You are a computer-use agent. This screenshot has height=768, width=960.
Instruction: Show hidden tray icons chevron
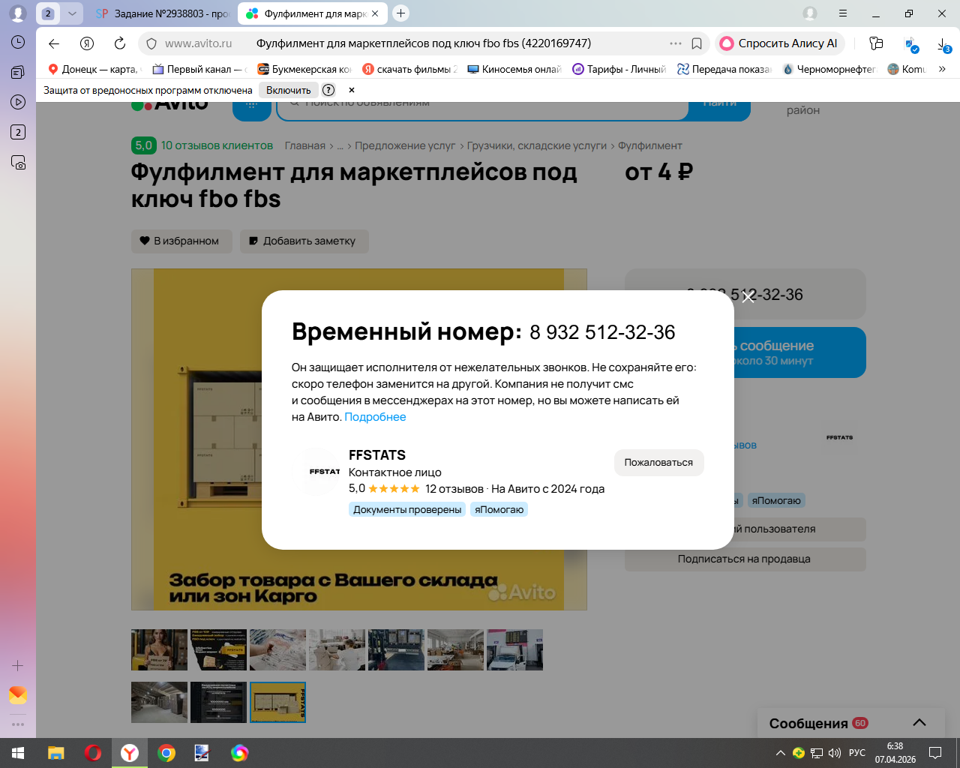click(781, 753)
